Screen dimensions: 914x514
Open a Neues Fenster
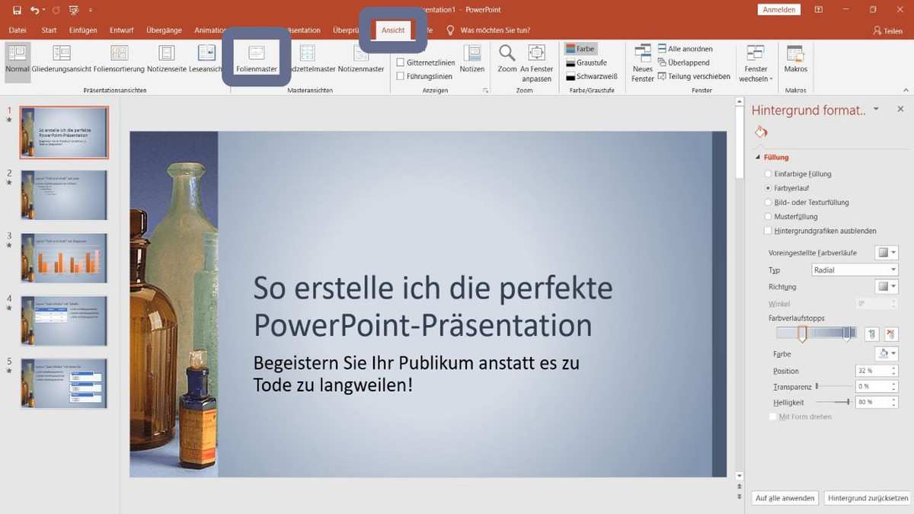coord(643,61)
